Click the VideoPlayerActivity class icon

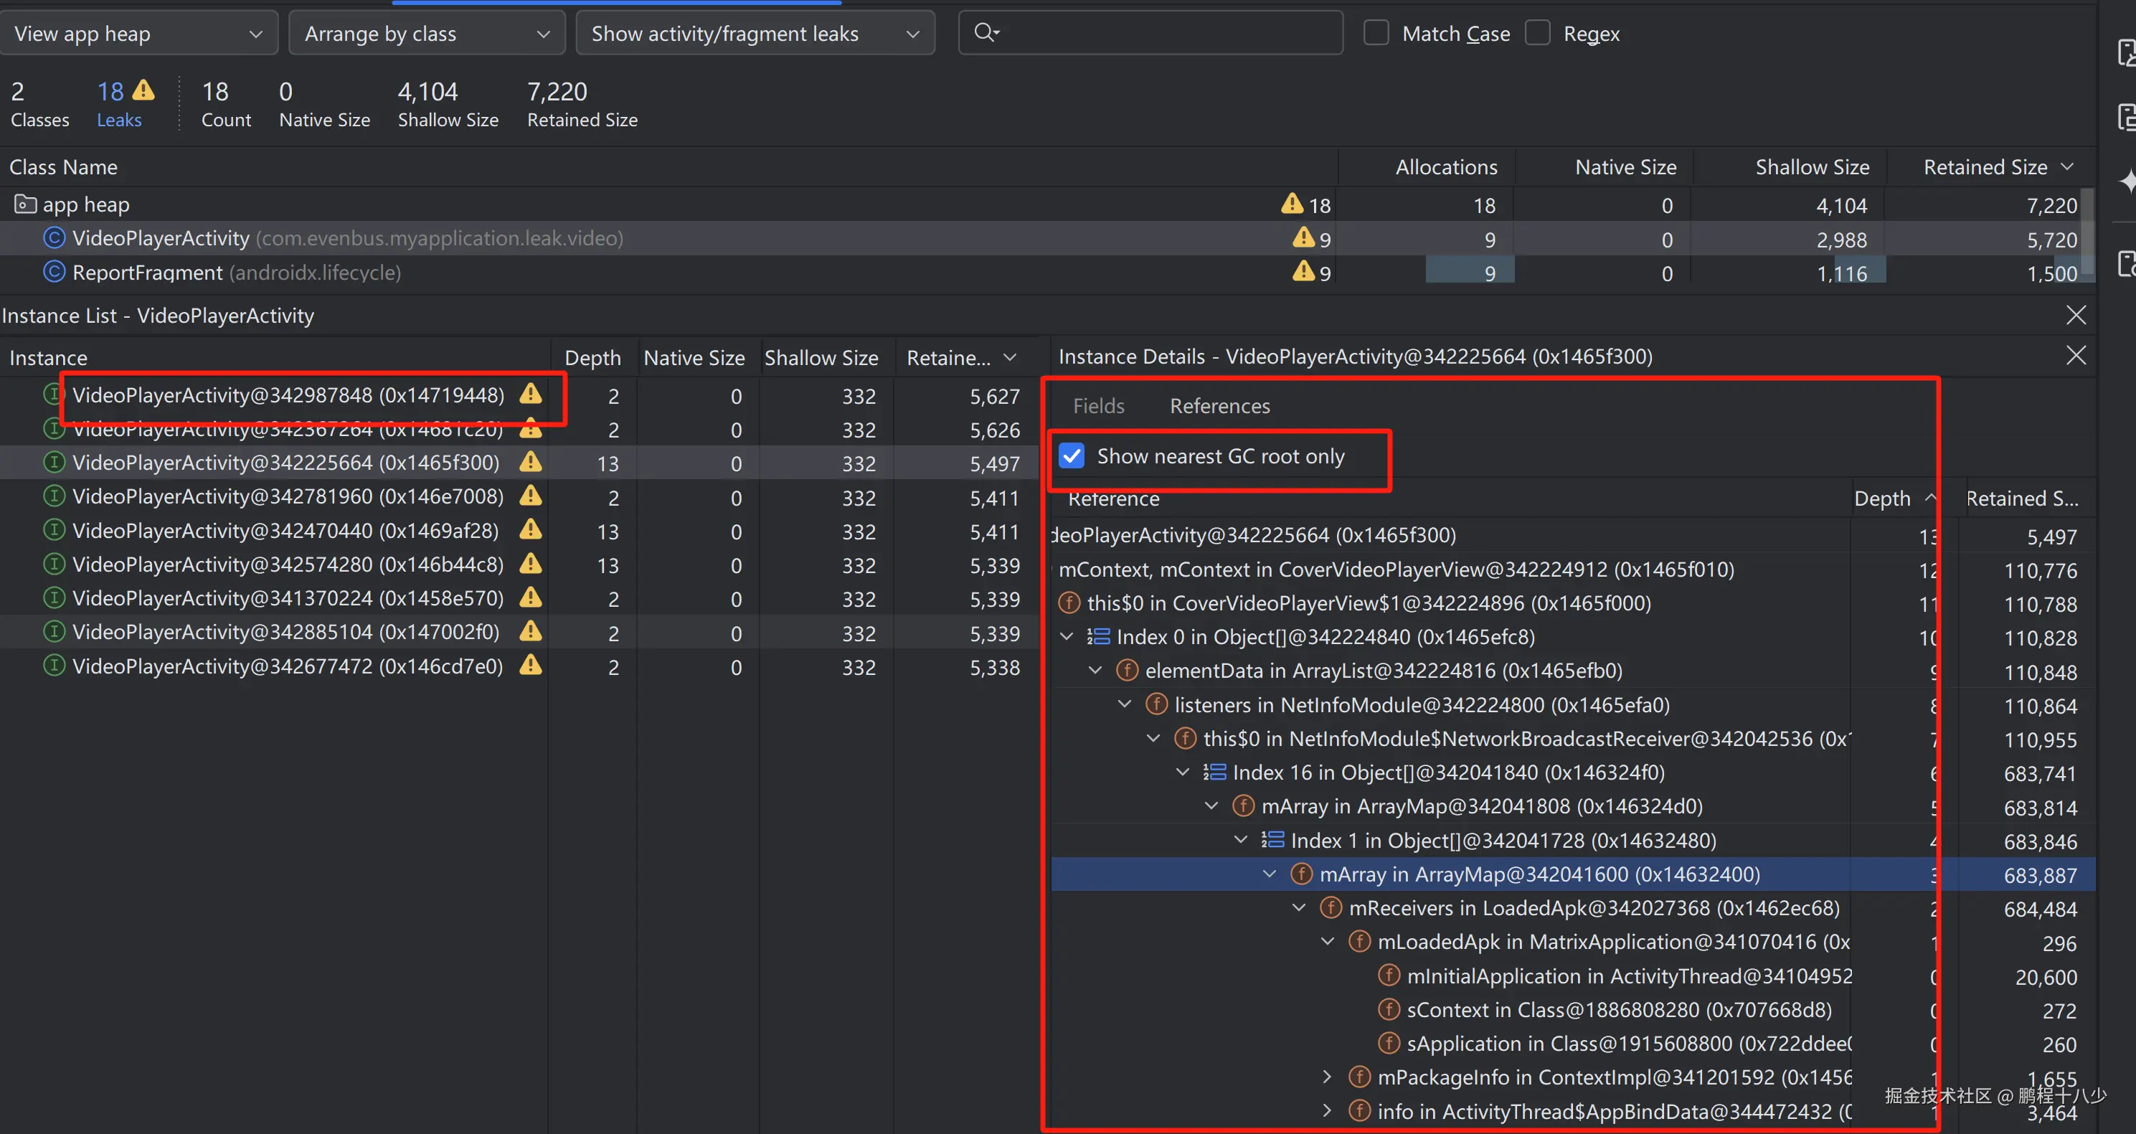tap(54, 239)
